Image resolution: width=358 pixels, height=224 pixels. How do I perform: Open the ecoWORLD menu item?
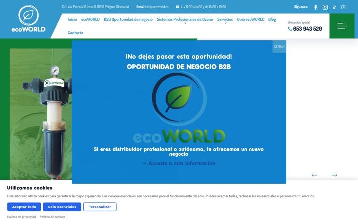click(x=90, y=19)
